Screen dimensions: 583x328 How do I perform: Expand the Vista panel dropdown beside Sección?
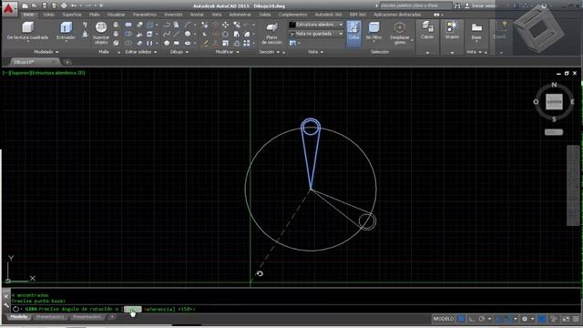(x=316, y=52)
